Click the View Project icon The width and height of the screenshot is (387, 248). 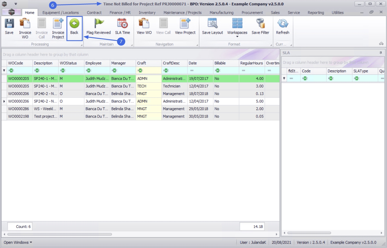coord(185,24)
